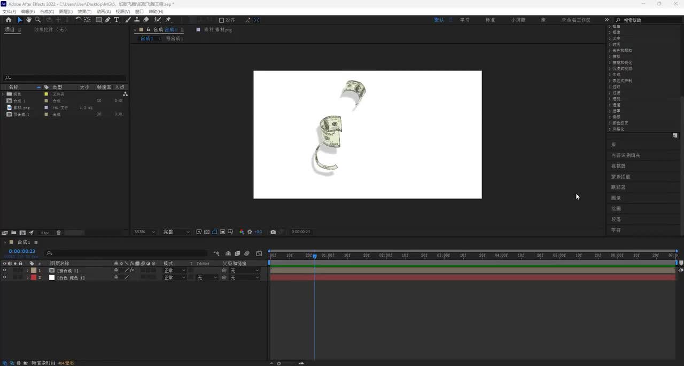Open the 摇摆器 panel
Viewport: 684px width, 366px height.
(x=618, y=166)
